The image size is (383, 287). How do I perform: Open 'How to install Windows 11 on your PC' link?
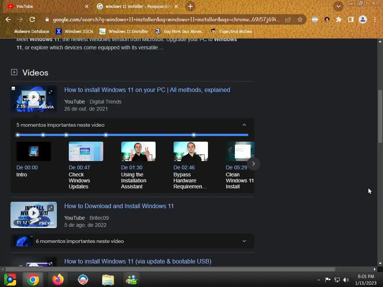tap(147, 90)
